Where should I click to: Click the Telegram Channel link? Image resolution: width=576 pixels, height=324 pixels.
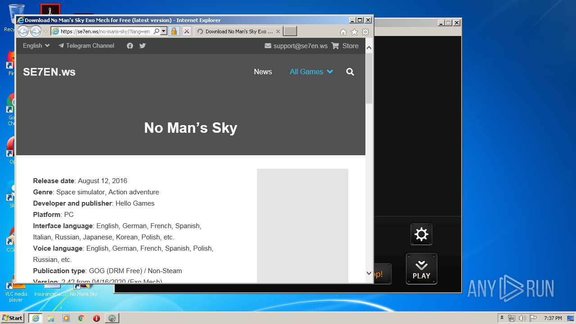click(86, 46)
